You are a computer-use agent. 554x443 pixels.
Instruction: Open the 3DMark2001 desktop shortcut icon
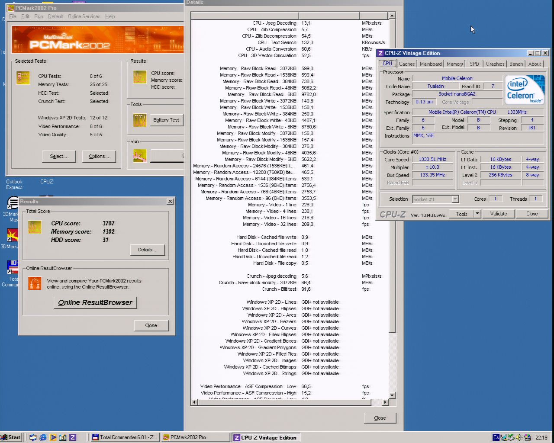coord(12,236)
